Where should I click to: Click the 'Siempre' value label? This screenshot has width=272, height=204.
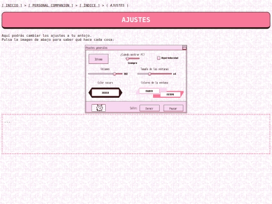[132, 63]
